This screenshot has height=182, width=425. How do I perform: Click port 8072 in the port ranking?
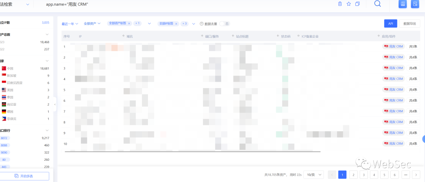click(5, 138)
